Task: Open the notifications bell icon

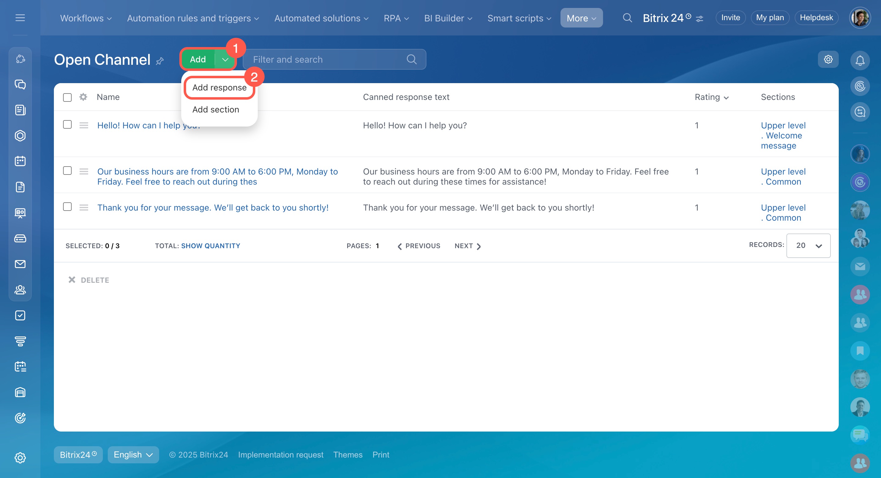Action: coord(860,61)
